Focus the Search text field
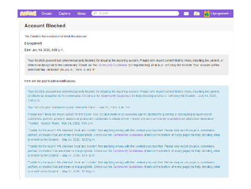This screenshot has height=189, width=251. tap(135, 13)
